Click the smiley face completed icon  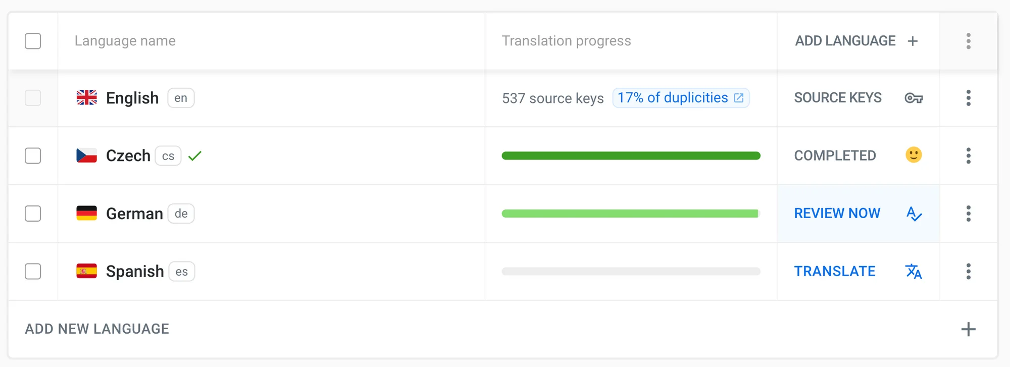[914, 155]
